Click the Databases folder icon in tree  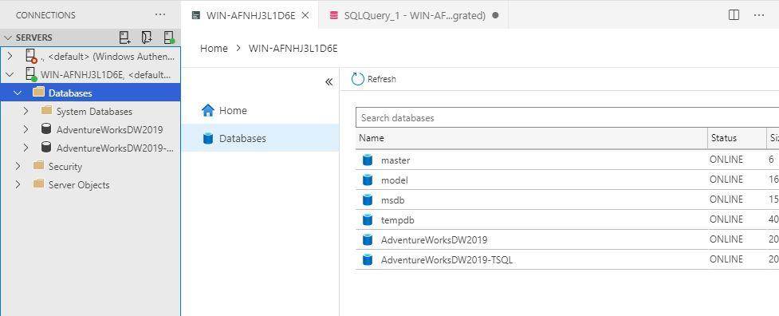38,93
